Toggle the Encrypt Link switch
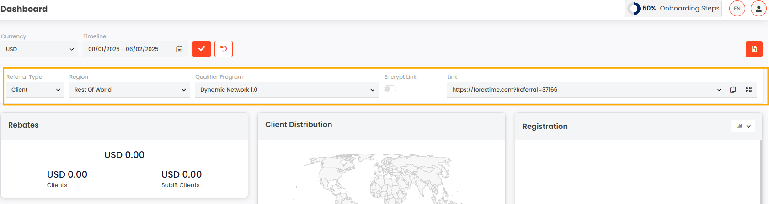Screen dimensions: 769x204 390,89
